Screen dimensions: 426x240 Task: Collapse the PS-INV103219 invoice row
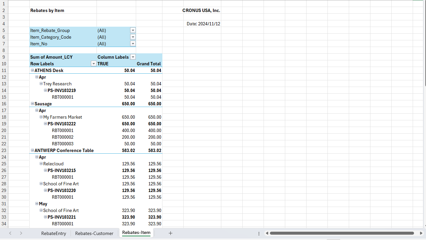pyautogui.click(x=46, y=90)
